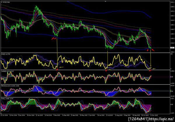Screen dimensions: 175x122
Task: Click the 30 Jun 2015 date label
Action: tap(101, 115)
